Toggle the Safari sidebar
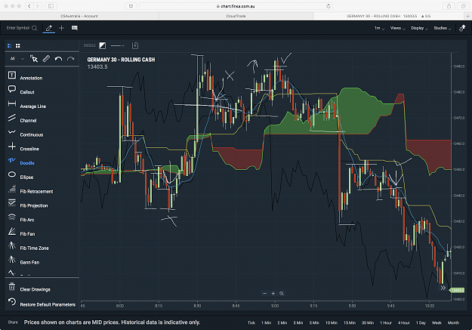This screenshot has height=330, width=472. coord(51,6)
